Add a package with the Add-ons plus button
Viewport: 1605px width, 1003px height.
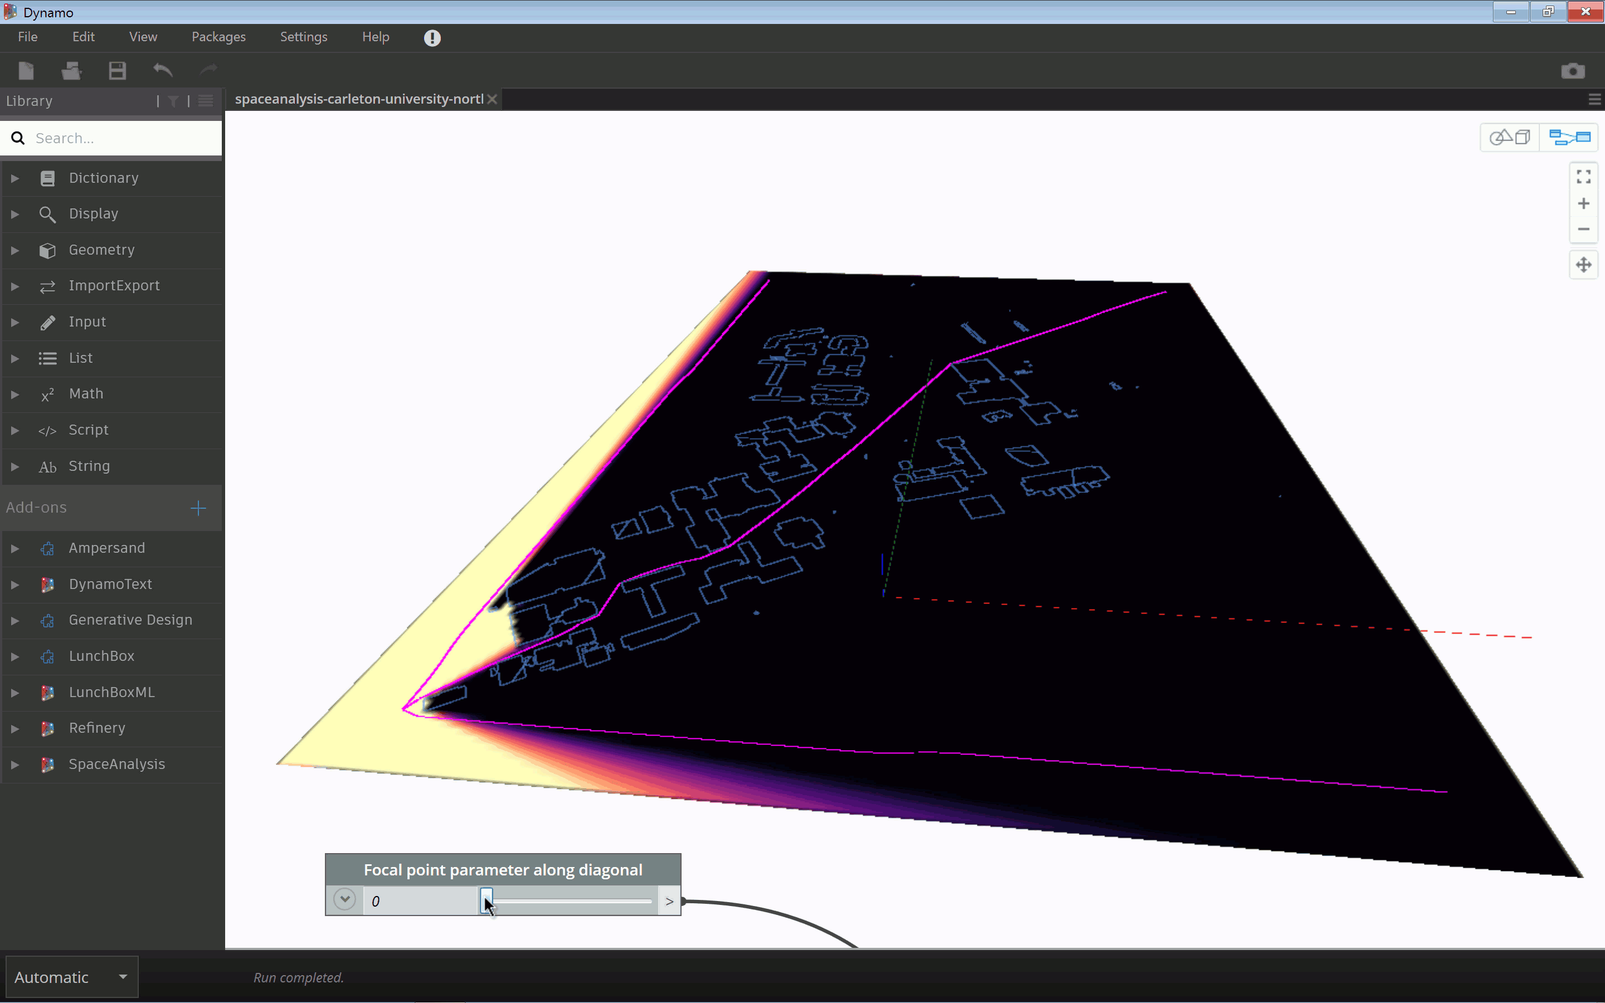[x=198, y=508]
